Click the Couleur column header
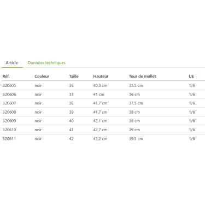The width and height of the screenshot is (205, 205). [42, 76]
